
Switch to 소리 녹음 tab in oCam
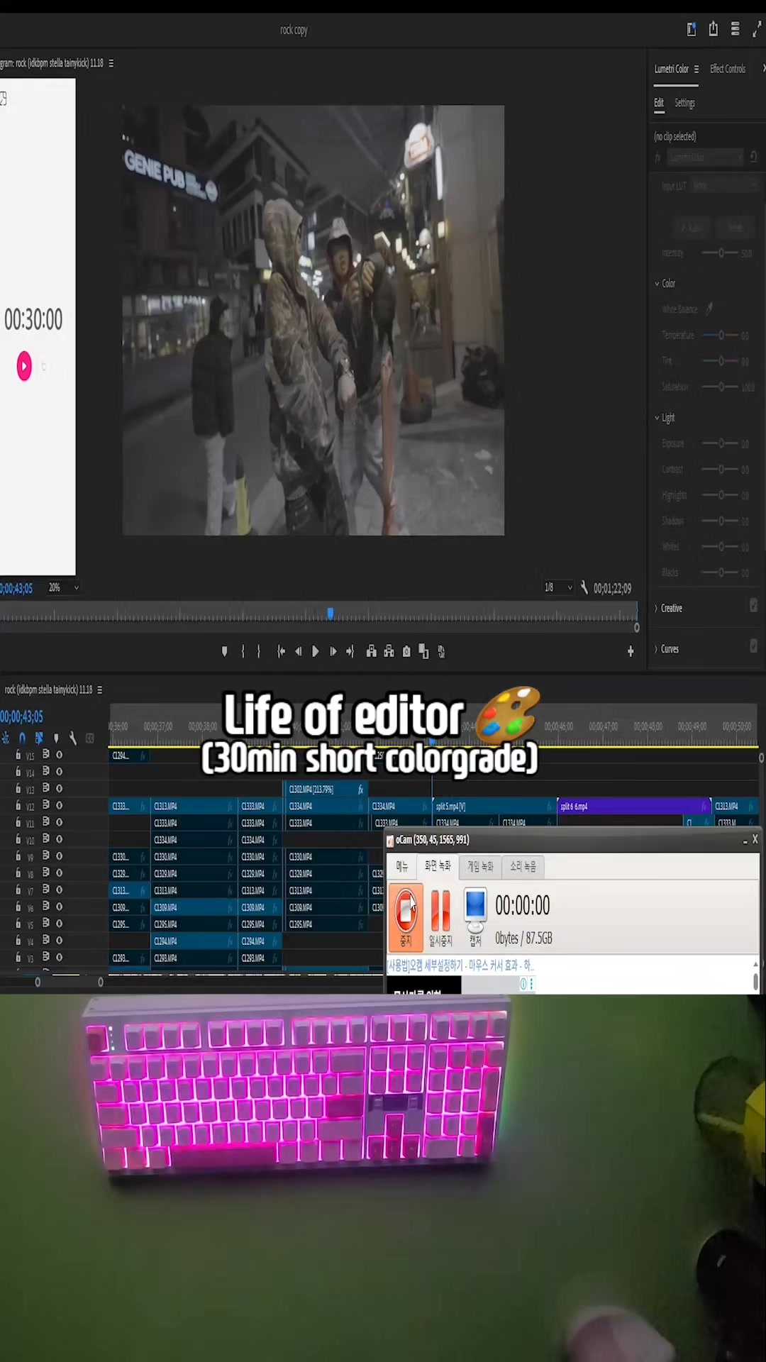[x=523, y=866]
